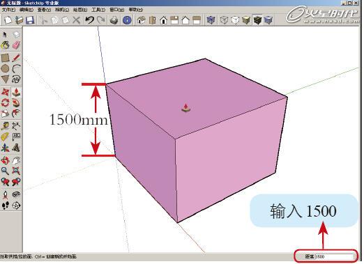This screenshot has height=264, width=364.
Task: Click the Cut scissors icon
Action: (43, 20)
